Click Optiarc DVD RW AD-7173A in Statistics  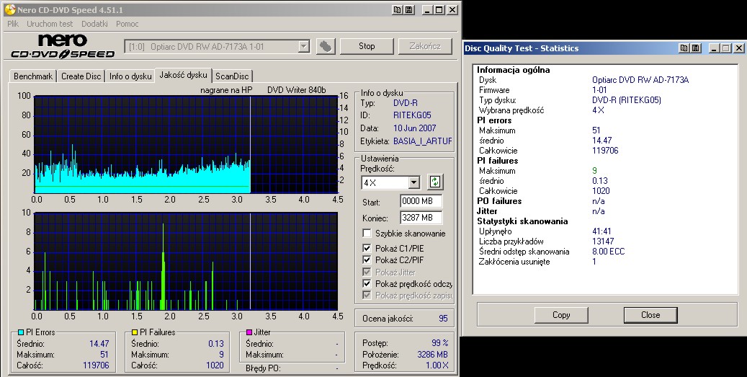tap(640, 80)
